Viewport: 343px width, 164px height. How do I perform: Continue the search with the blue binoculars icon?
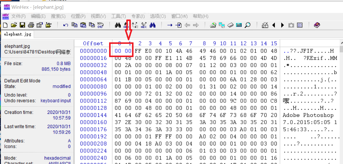(x=153, y=25)
